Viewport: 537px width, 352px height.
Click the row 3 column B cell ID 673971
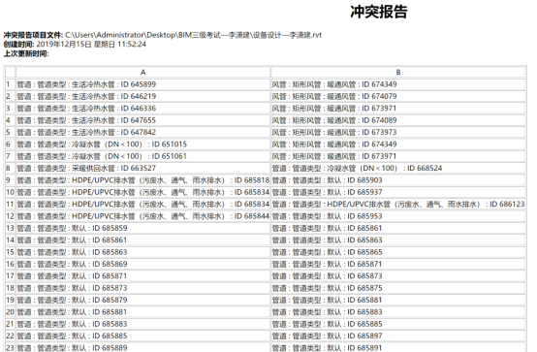point(398,109)
